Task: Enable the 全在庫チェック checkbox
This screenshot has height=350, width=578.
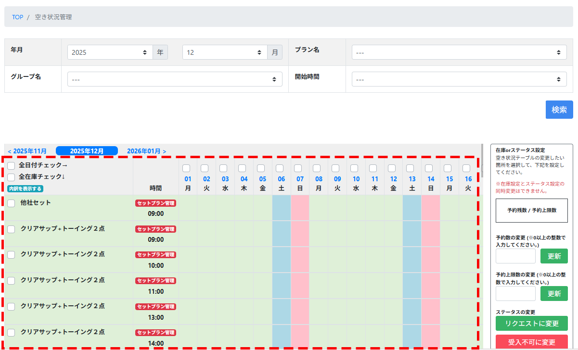Action: coord(11,177)
